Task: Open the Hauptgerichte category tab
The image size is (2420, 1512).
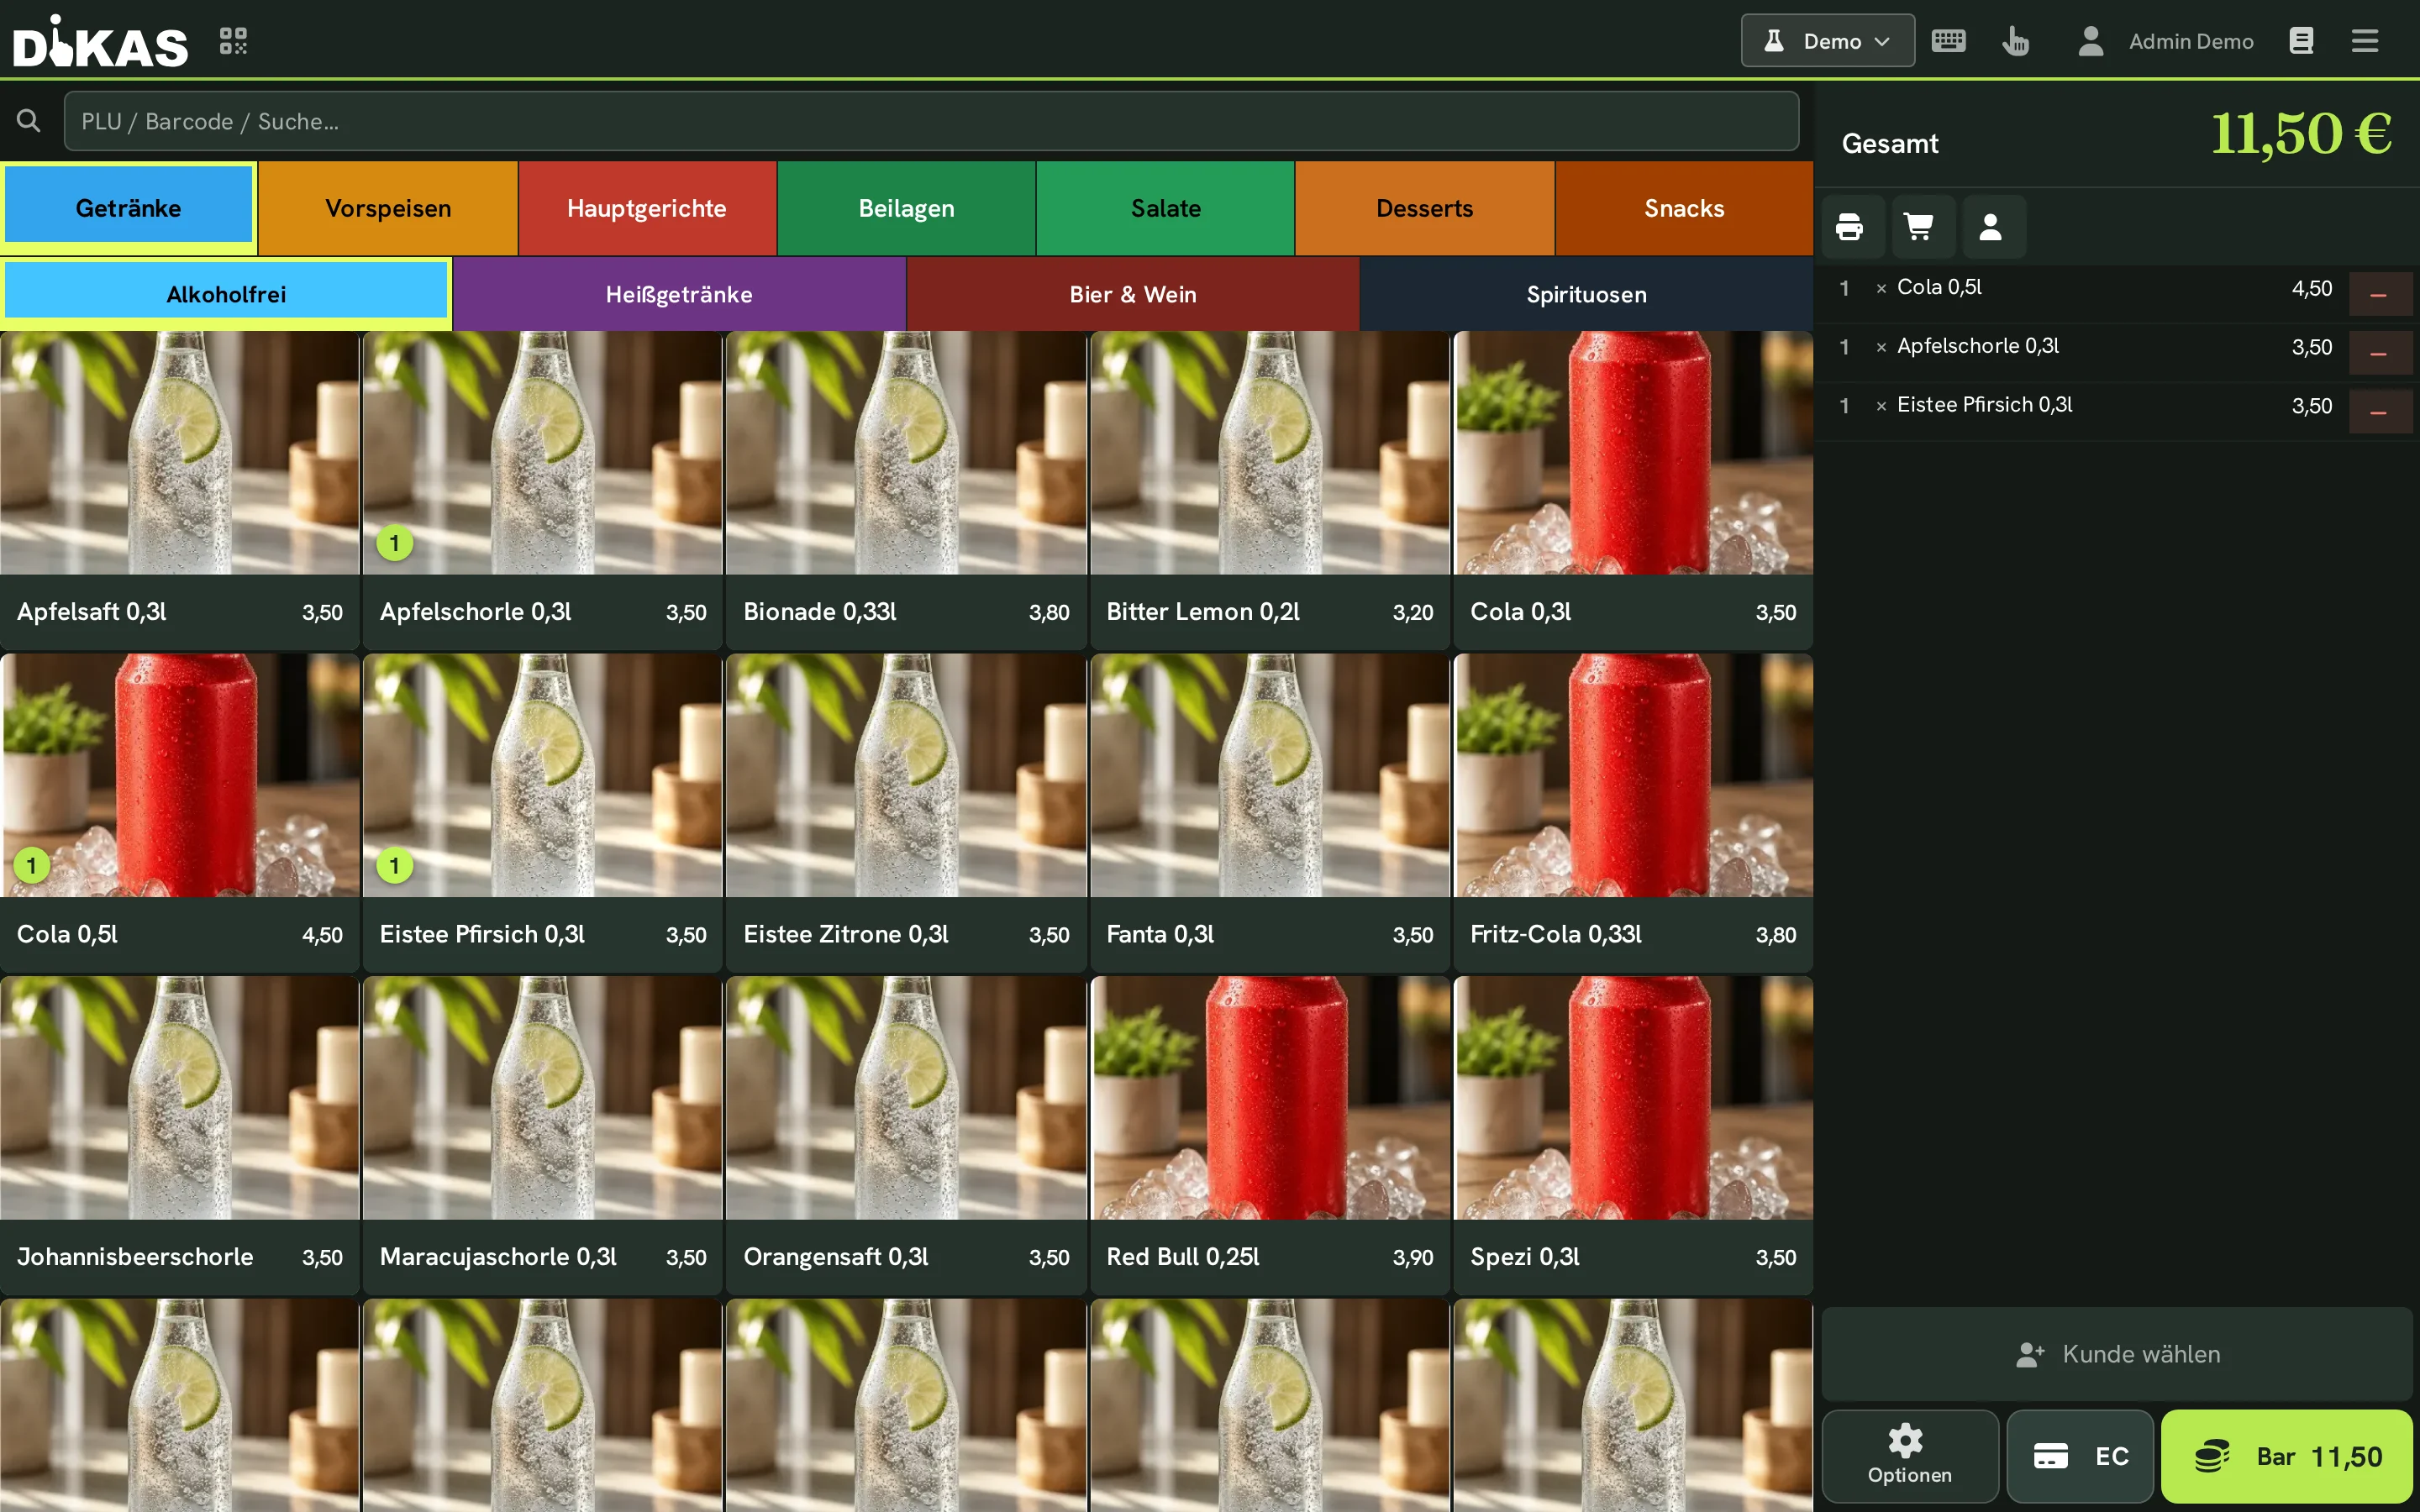Action: click(x=647, y=208)
